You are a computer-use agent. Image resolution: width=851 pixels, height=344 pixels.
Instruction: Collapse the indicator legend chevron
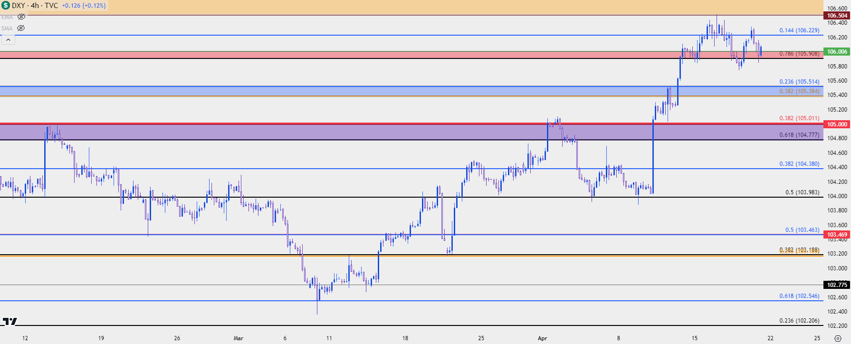pyautogui.click(x=8, y=40)
